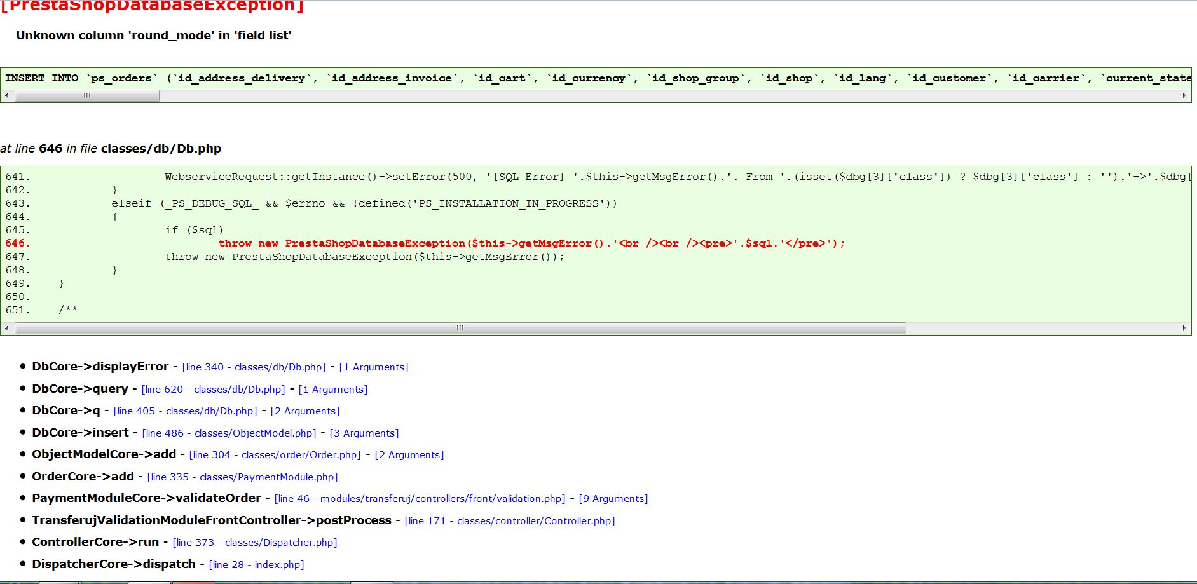Click the left scroll arrow of the code listing
This screenshot has height=584, width=1197.
tap(7, 328)
